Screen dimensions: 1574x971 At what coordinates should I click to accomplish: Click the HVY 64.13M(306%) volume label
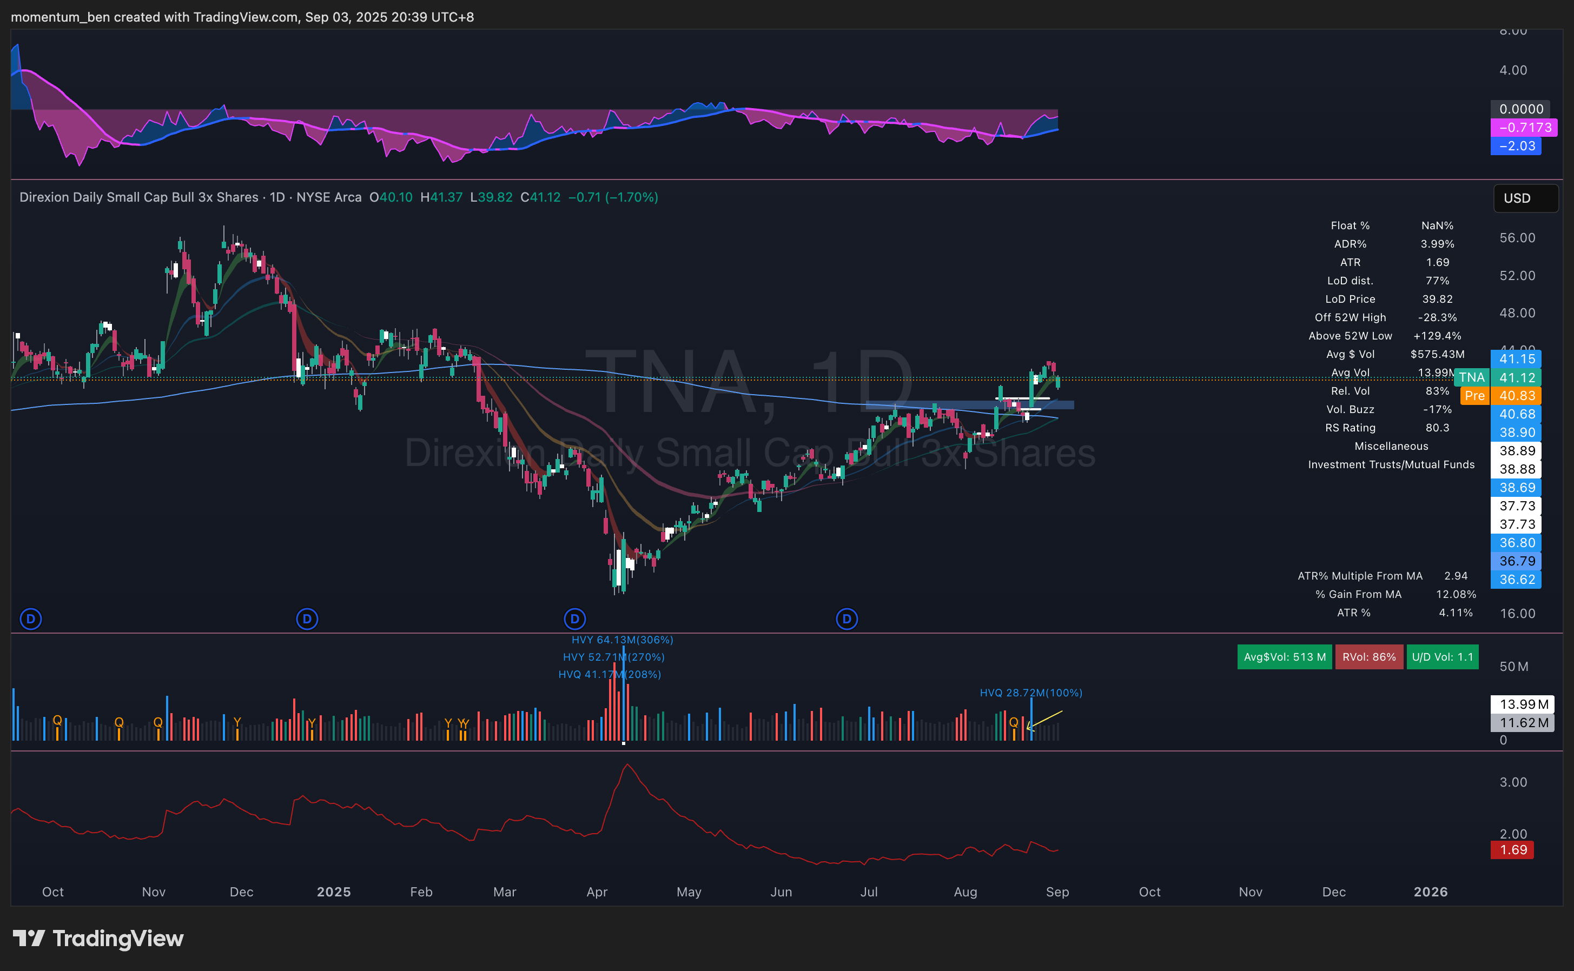click(622, 640)
